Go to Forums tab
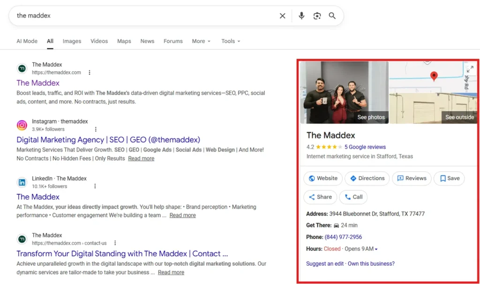 point(173,41)
